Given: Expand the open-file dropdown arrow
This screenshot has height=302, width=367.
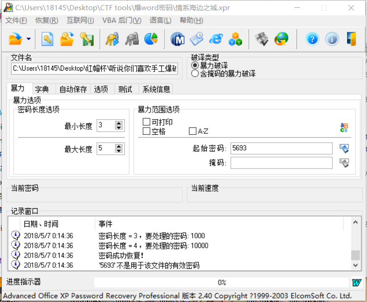Looking at the screenshot, I should pos(29,39).
